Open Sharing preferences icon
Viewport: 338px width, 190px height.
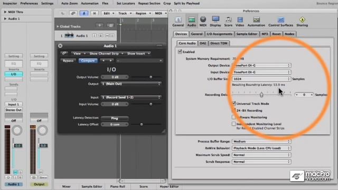click(x=302, y=22)
